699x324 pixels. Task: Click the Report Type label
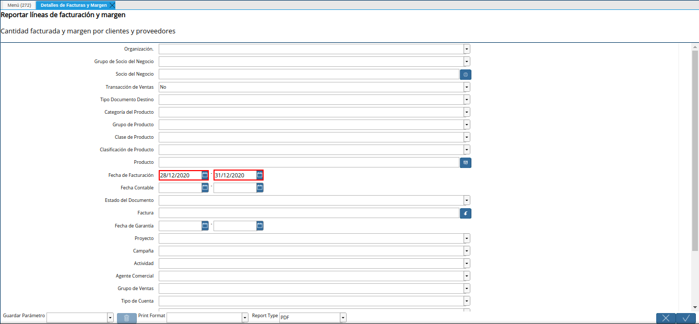click(x=265, y=316)
